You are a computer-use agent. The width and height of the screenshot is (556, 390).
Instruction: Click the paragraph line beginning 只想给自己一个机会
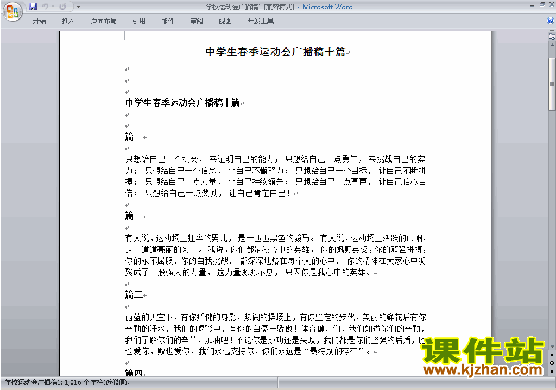click(x=275, y=159)
